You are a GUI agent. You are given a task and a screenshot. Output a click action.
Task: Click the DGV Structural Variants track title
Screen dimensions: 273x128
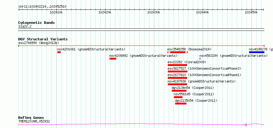[43, 39]
